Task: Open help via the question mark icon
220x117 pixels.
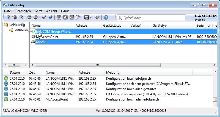Action: [106, 18]
